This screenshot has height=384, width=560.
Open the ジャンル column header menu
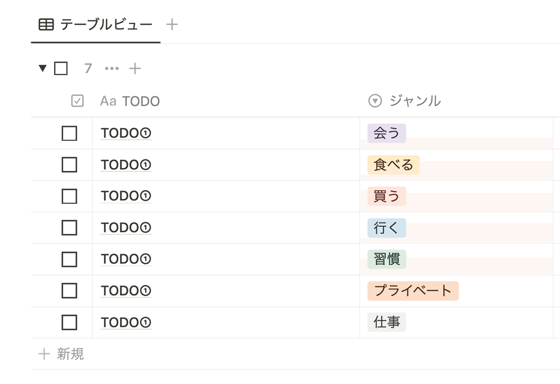415,101
